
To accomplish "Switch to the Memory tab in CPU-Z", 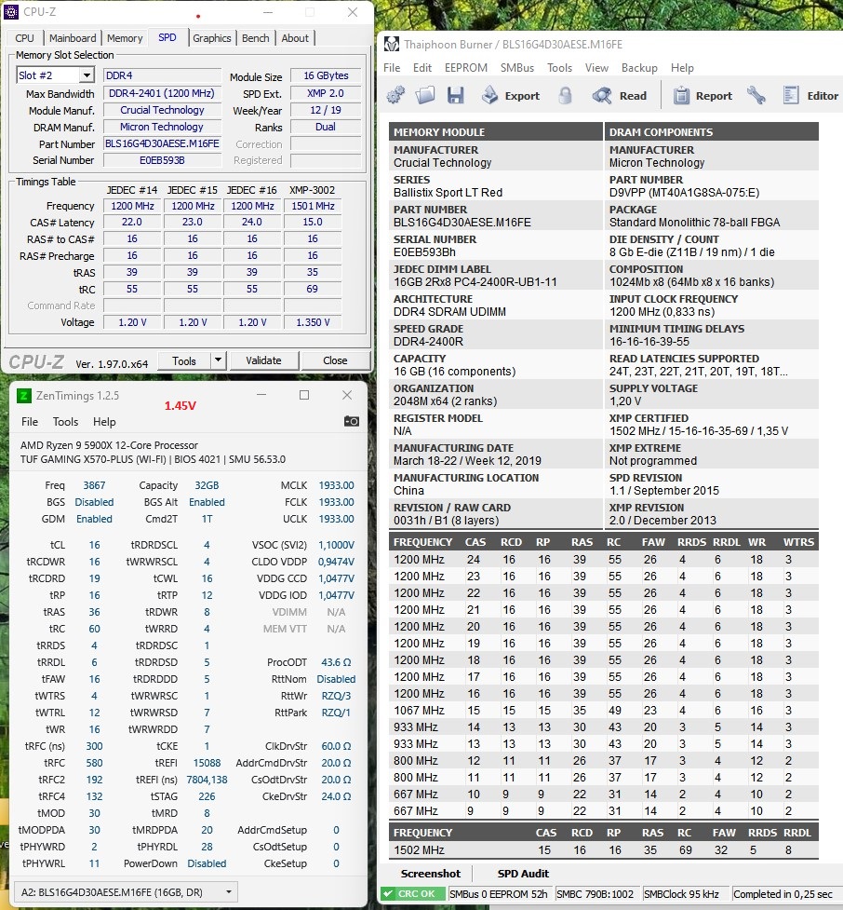I will click(x=125, y=38).
